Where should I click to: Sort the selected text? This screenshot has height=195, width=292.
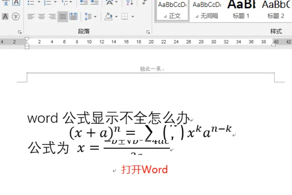[129, 3]
